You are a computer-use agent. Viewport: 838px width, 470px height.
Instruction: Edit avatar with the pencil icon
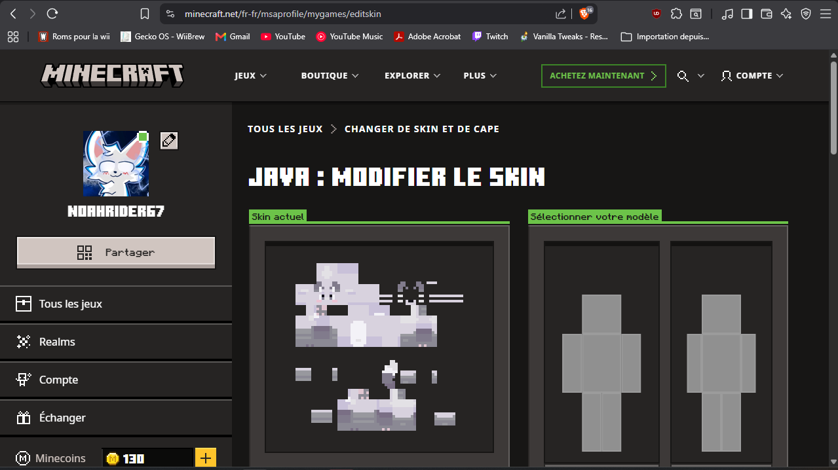click(x=169, y=140)
